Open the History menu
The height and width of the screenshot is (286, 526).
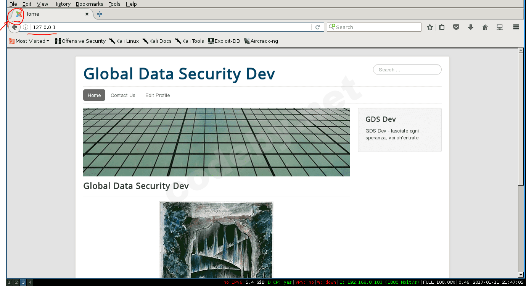point(62,4)
